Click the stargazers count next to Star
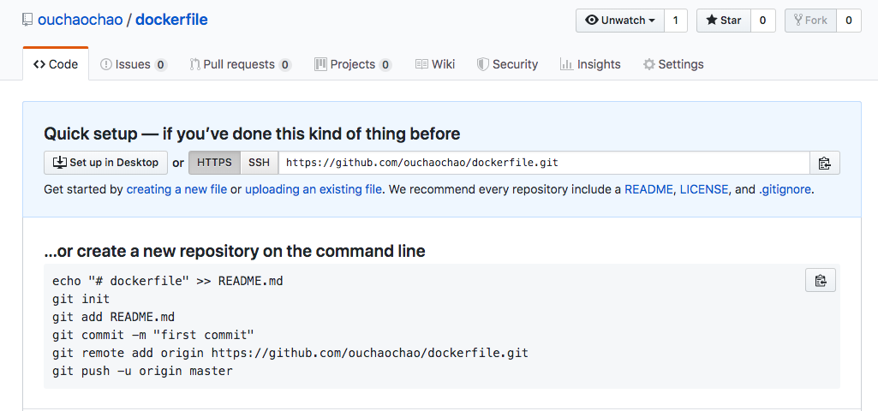The width and height of the screenshot is (878, 411). click(762, 21)
